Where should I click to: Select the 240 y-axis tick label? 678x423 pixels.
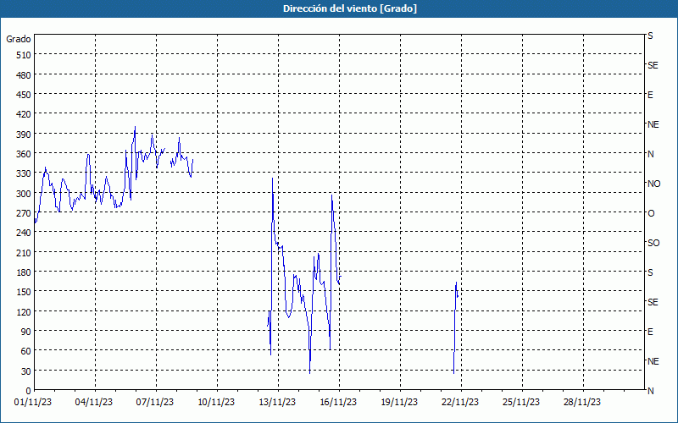pos(24,233)
